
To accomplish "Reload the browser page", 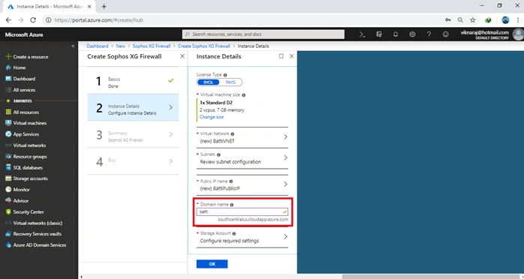I will 33,20.
